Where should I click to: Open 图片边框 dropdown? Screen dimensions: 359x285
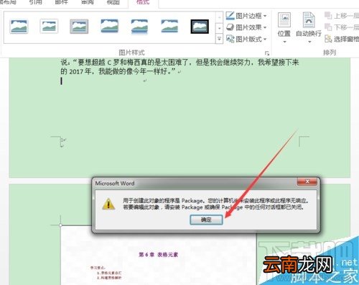[247, 16]
